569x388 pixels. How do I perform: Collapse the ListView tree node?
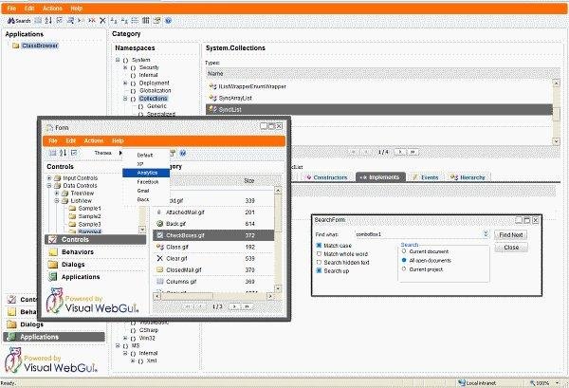[57, 201]
